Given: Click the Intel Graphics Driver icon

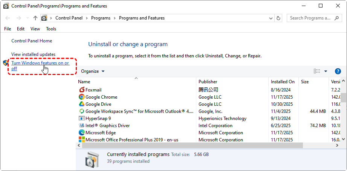Looking at the screenshot, I should point(82,126).
